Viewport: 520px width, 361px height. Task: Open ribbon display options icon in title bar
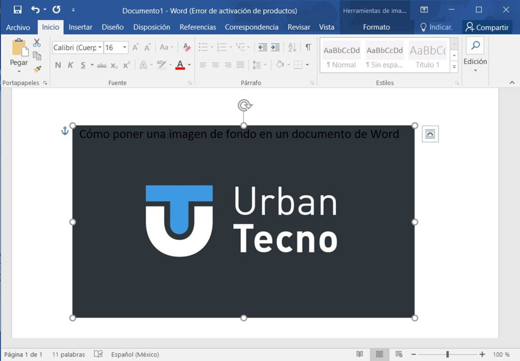[424, 10]
